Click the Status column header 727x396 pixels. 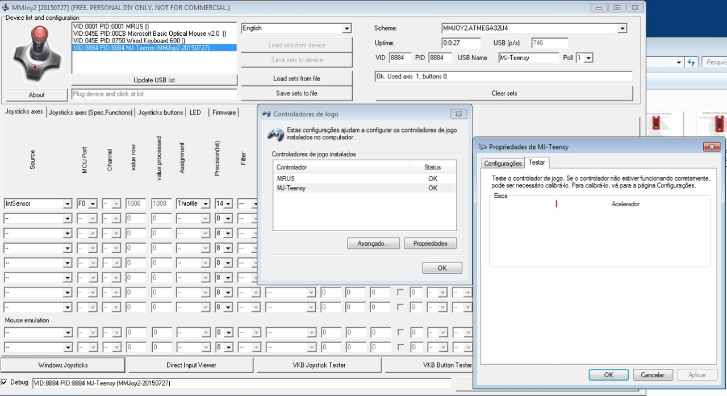click(433, 167)
